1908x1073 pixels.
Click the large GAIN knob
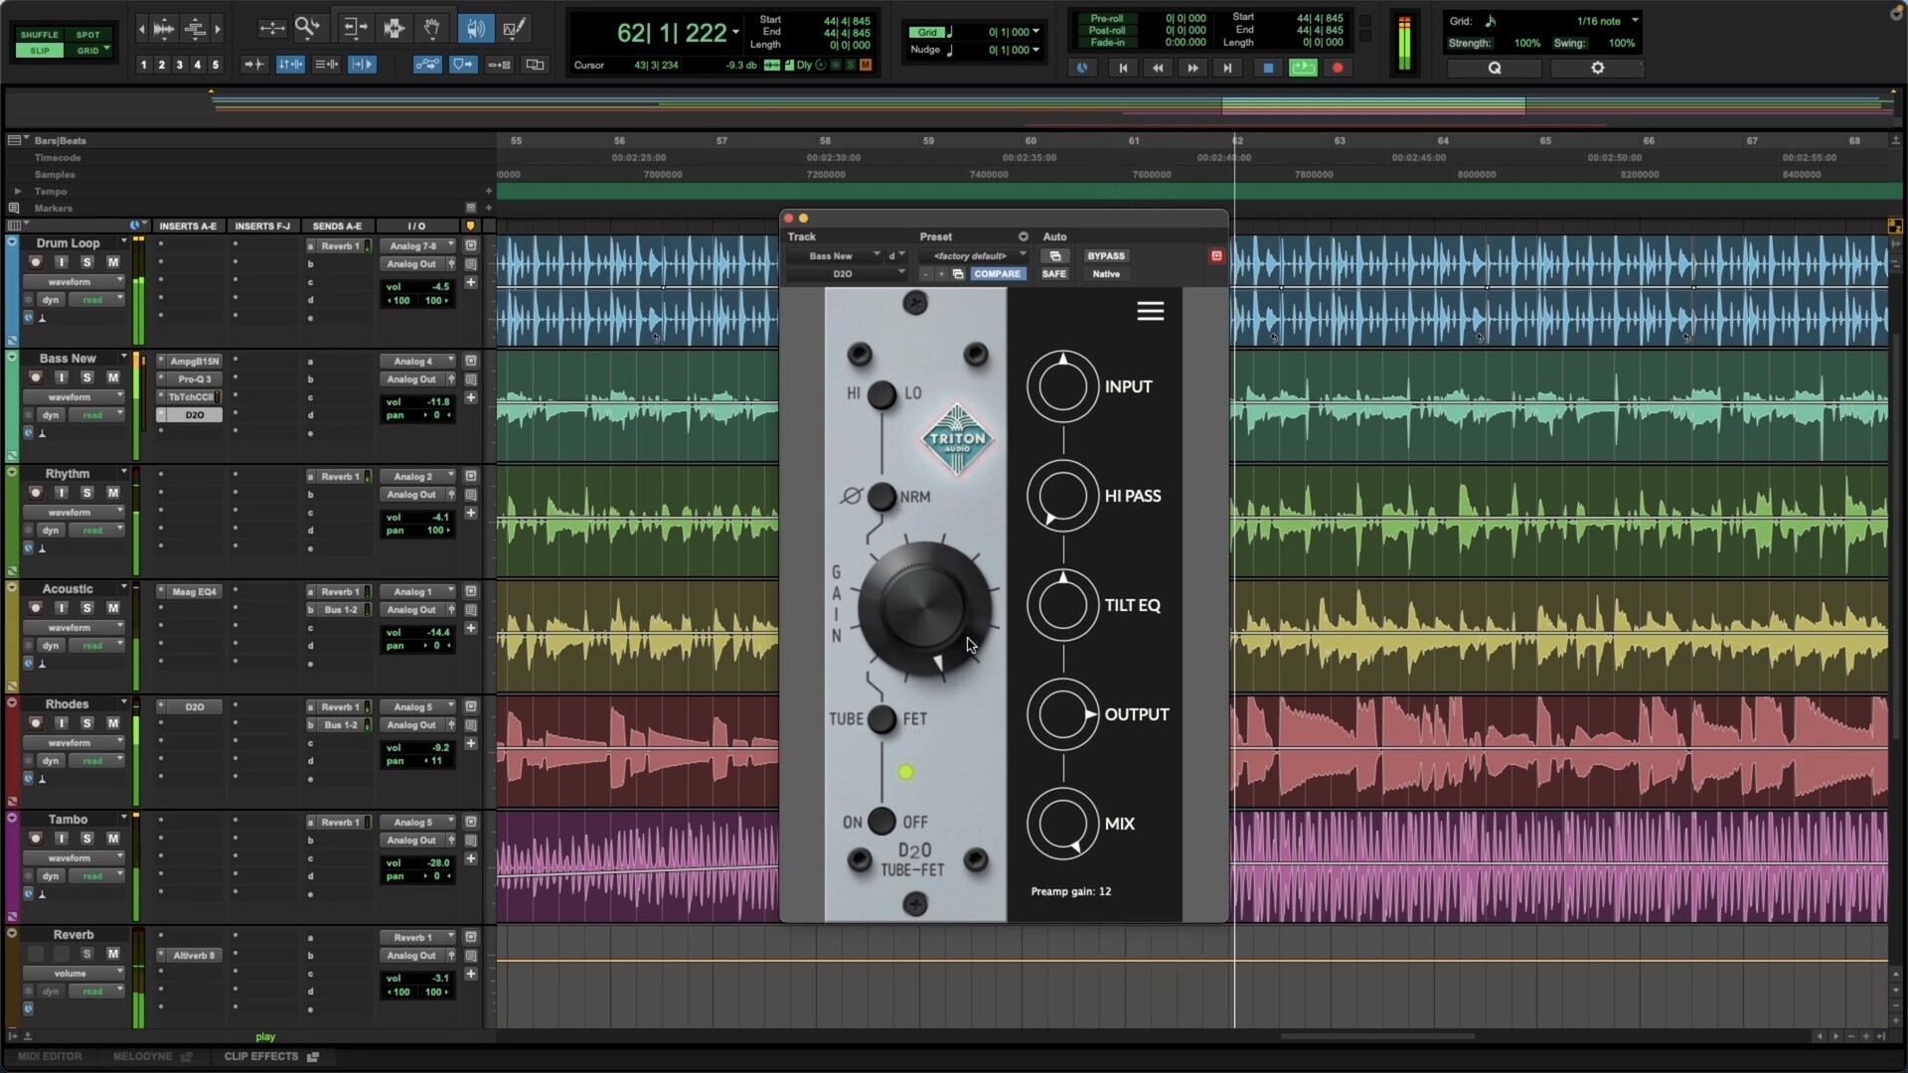coord(924,608)
